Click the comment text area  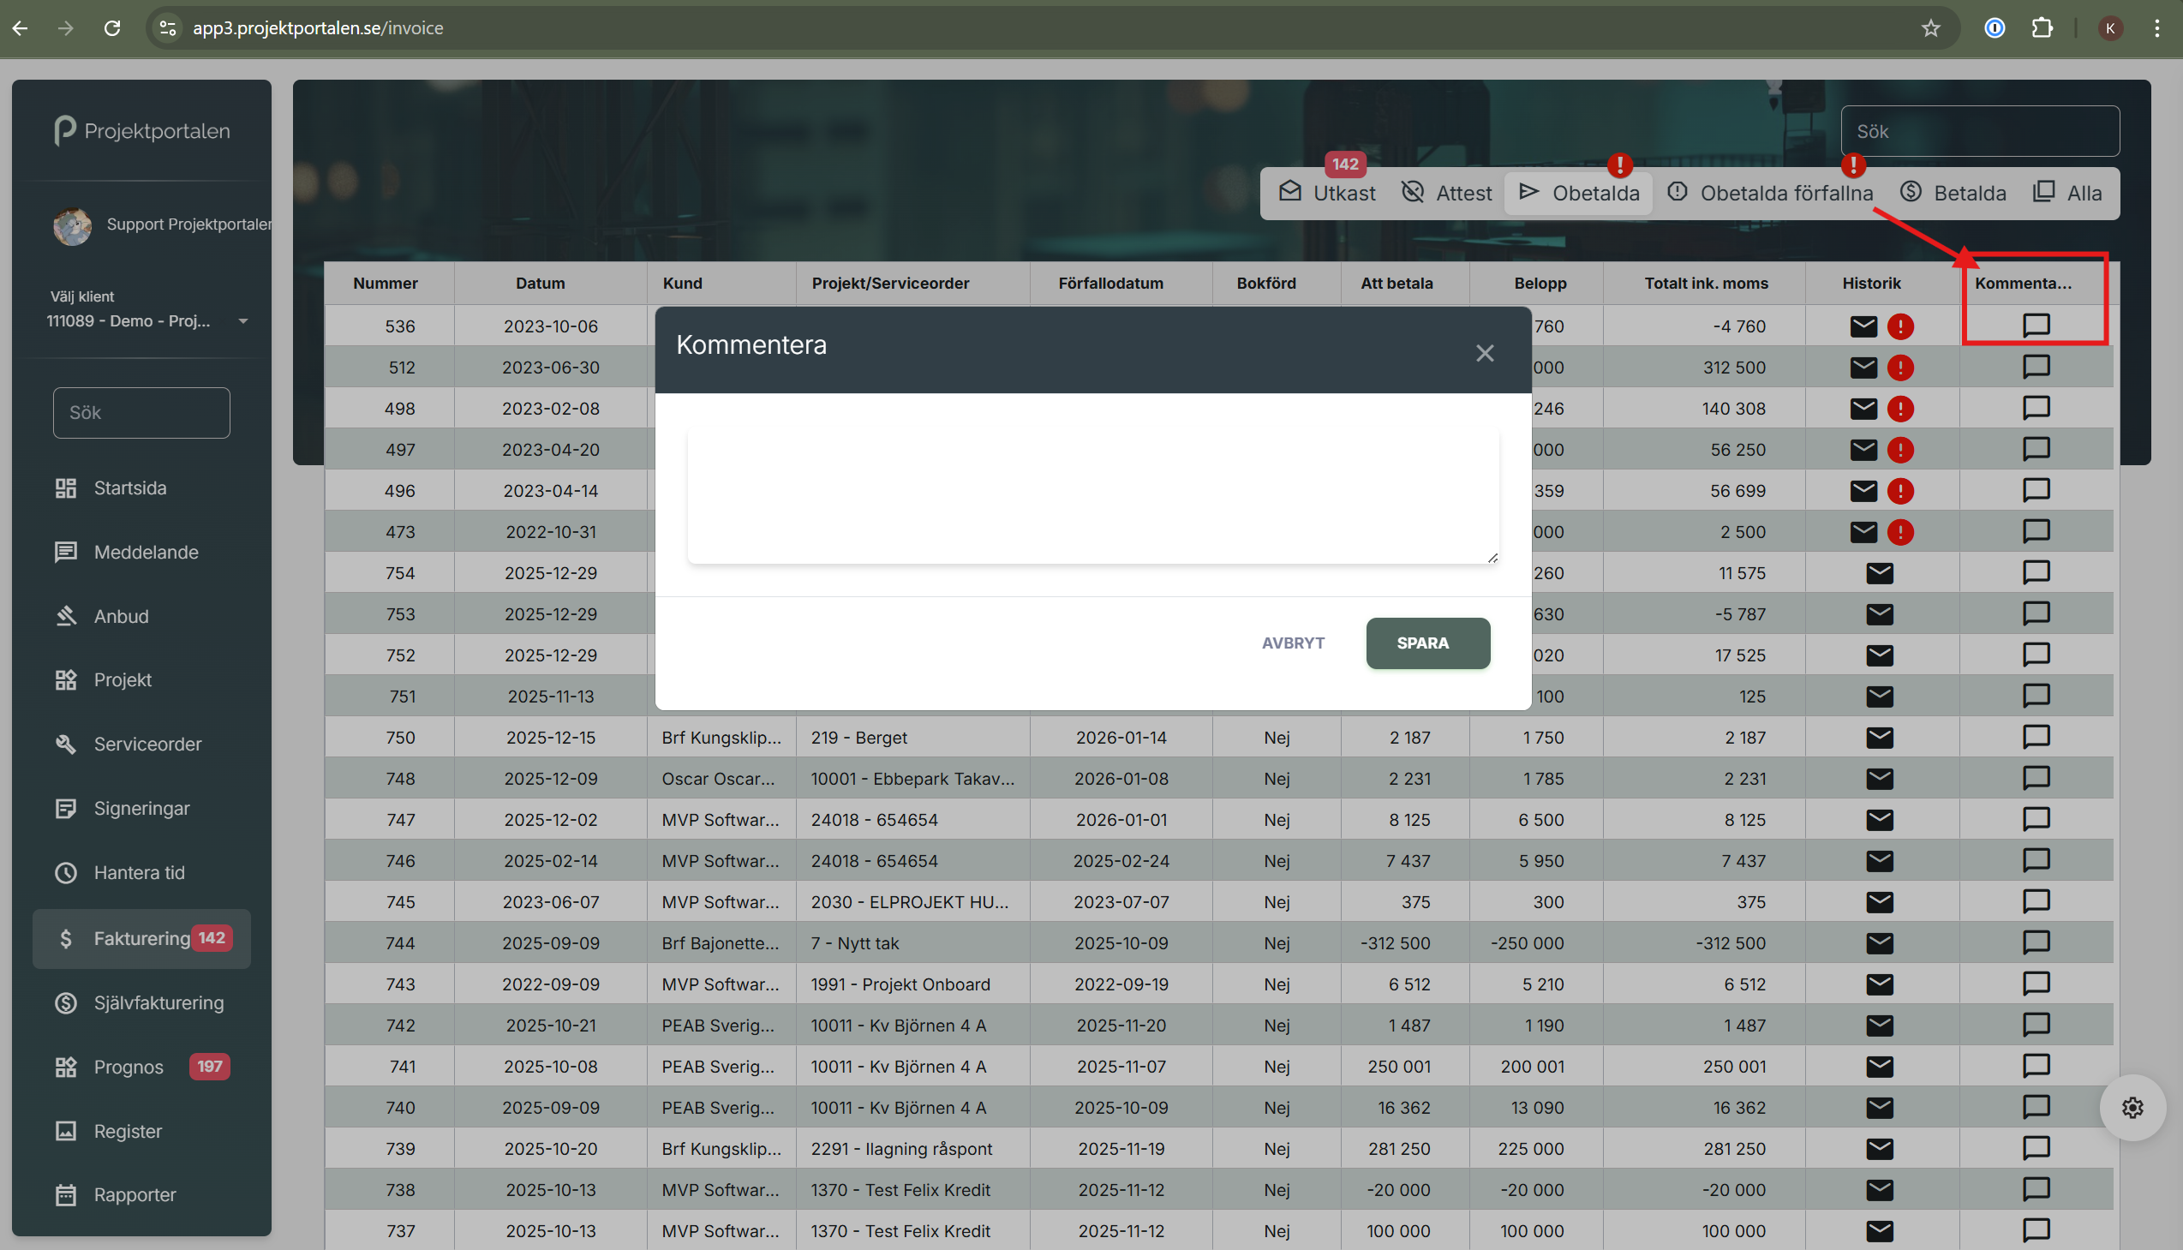click(1092, 495)
